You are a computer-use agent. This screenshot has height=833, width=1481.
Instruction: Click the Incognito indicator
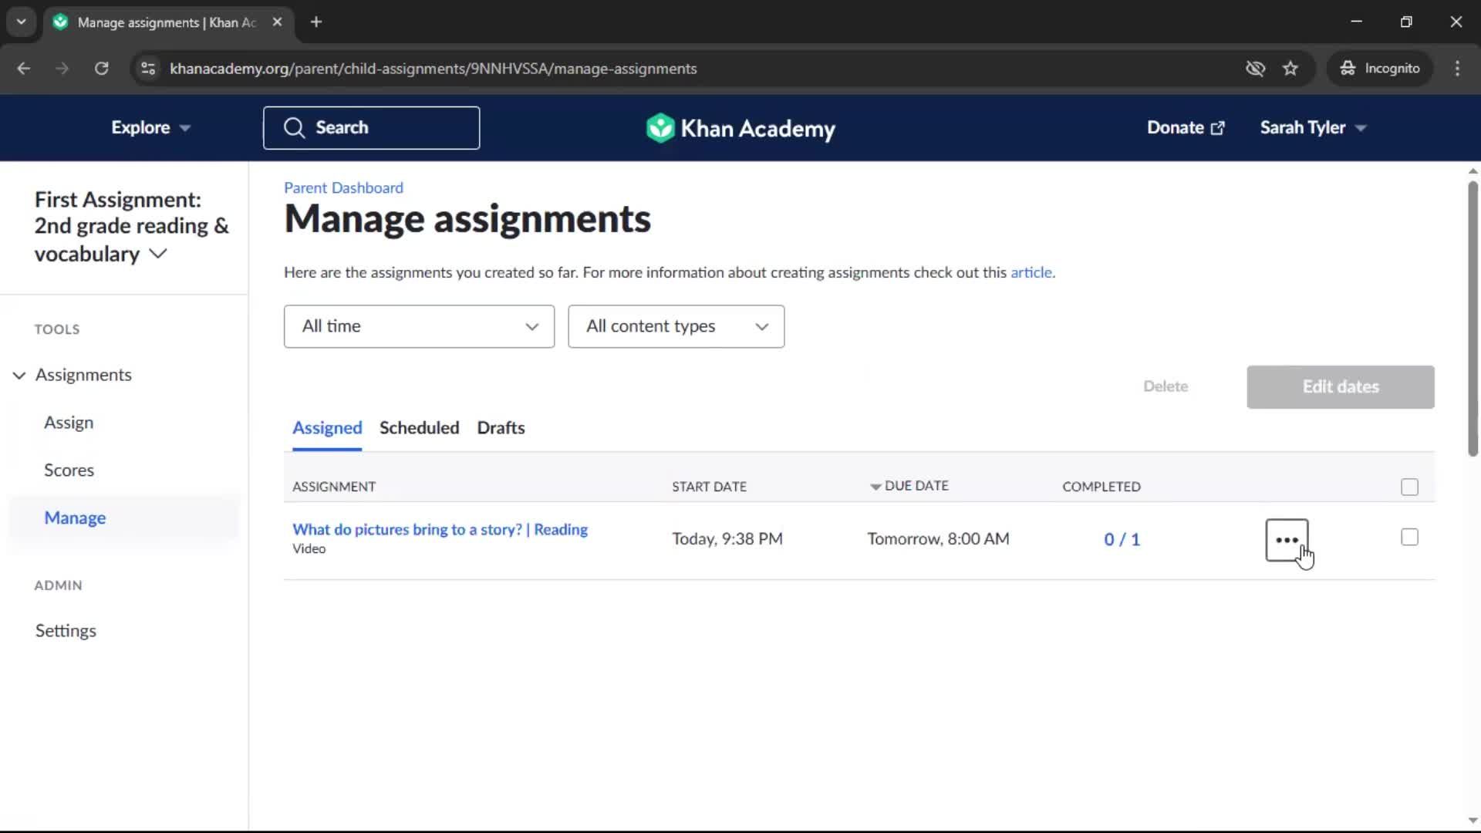coord(1380,69)
